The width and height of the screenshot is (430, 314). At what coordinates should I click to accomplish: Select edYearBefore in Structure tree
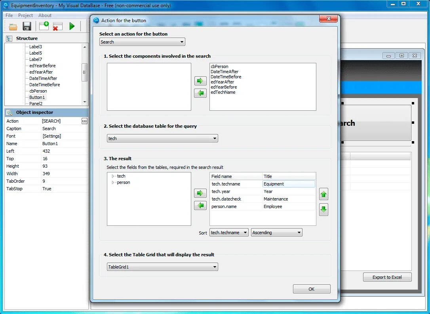click(42, 66)
